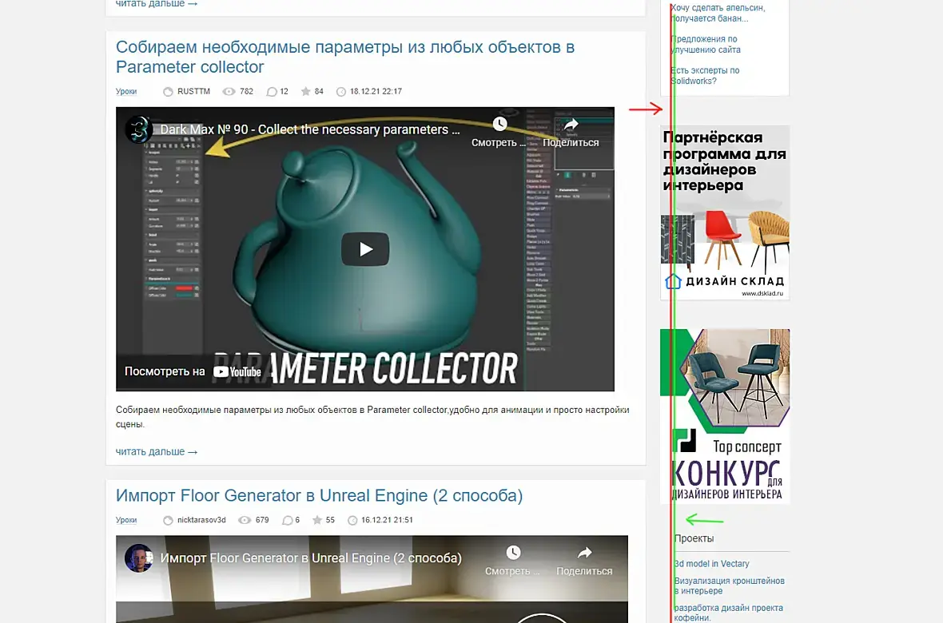
Task: Click Watch later clock in Floor Generator video
Action: pyautogui.click(x=513, y=553)
